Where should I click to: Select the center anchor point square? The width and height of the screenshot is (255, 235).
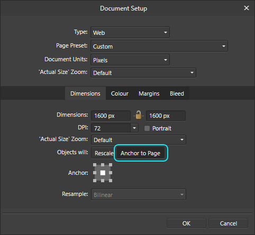click(103, 173)
